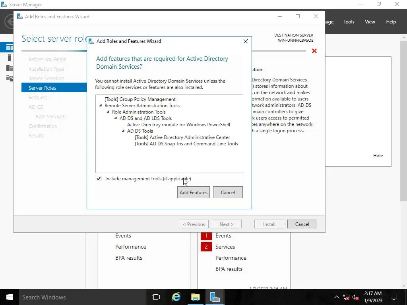The width and height of the screenshot is (407, 305).
Task: Select [Tools] Group Policy Management row
Action: [140, 99]
